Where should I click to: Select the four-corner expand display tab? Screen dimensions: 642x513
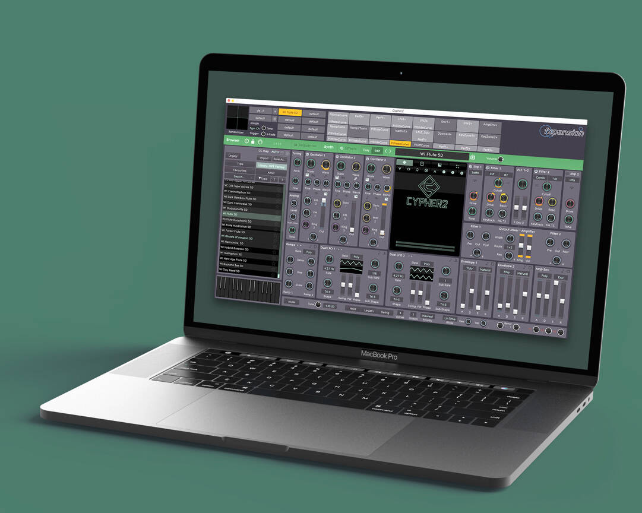[x=457, y=166]
